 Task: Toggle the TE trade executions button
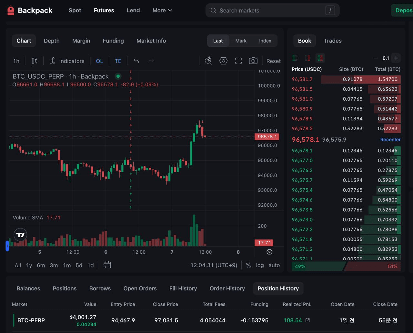(x=118, y=61)
